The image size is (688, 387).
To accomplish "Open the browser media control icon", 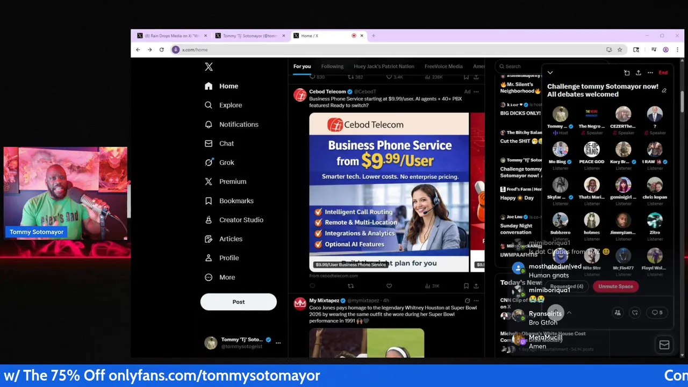I will (x=654, y=49).
